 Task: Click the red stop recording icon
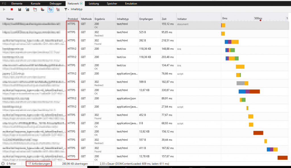(x=12, y=9)
